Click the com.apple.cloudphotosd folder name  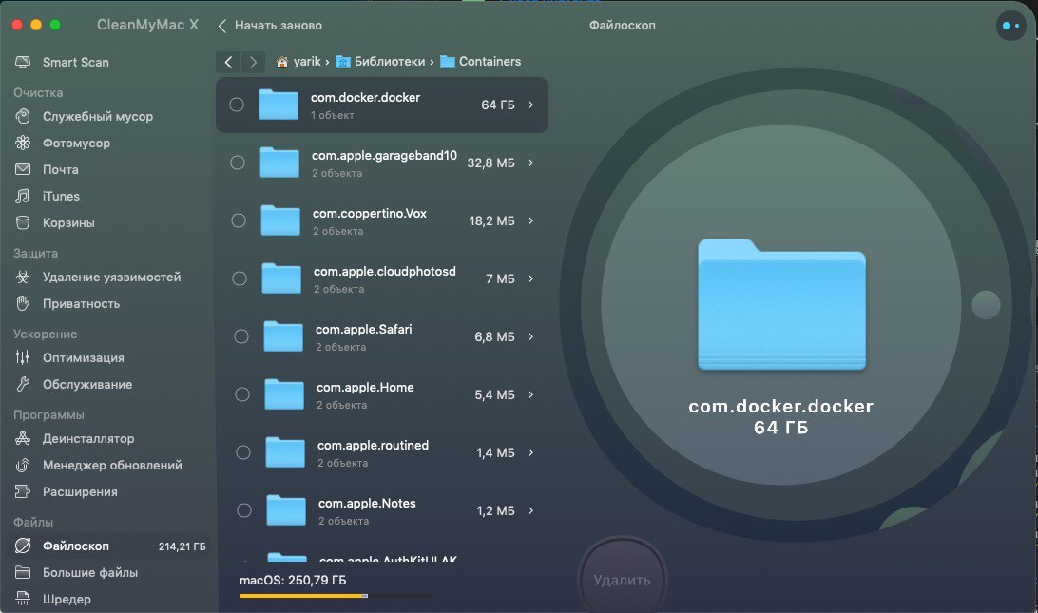385,272
